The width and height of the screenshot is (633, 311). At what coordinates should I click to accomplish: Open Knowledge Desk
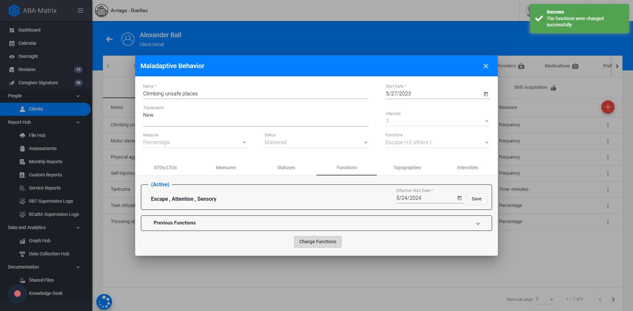point(45,293)
